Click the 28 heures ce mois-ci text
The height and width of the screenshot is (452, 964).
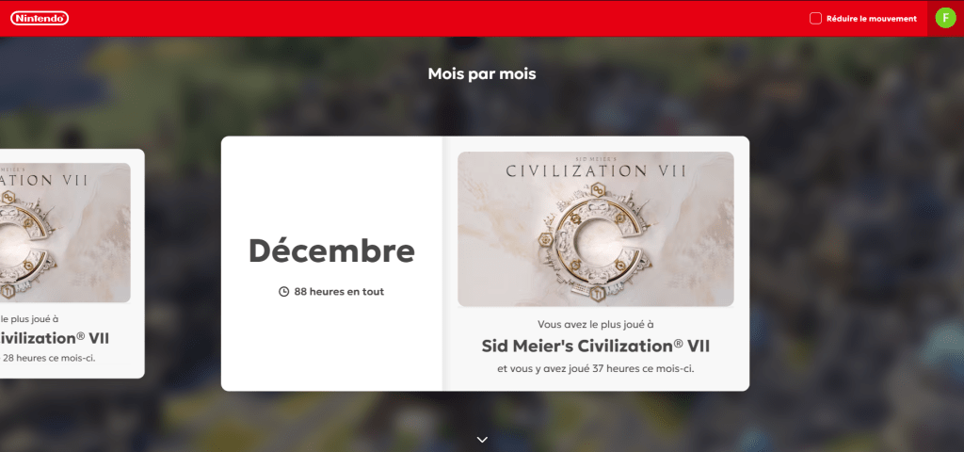[49, 357]
